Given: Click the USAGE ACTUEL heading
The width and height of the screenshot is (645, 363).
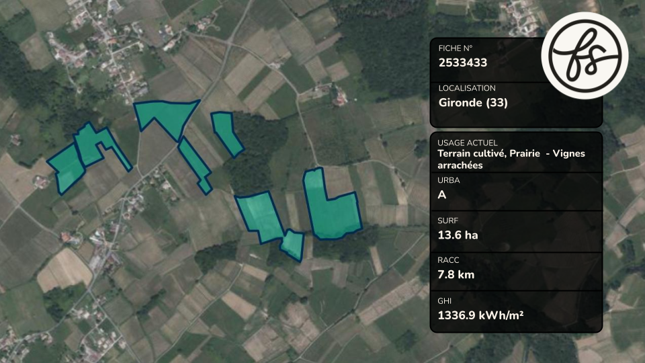Looking at the screenshot, I should [x=468, y=143].
